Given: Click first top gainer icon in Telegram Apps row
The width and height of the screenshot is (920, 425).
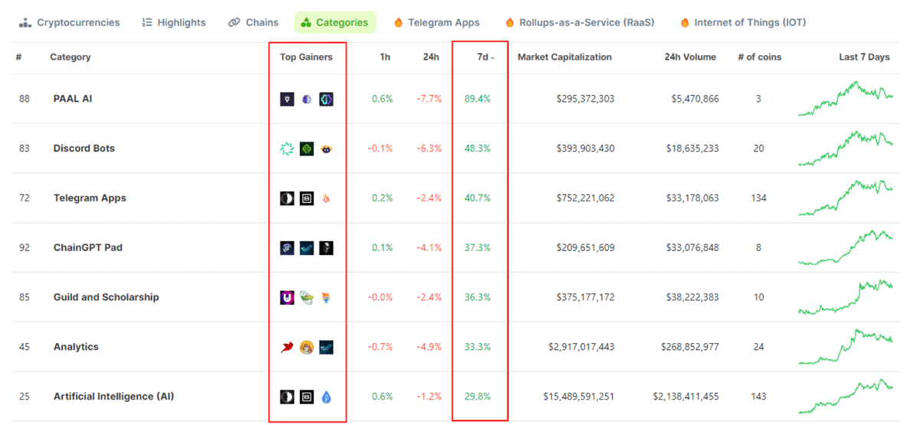Looking at the screenshot, I should point(287,198).
